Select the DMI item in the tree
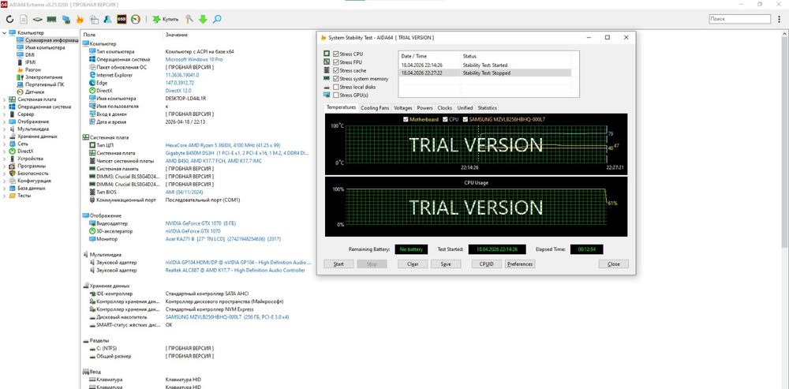This screenshot has width=789, height=389. [30, 55]
